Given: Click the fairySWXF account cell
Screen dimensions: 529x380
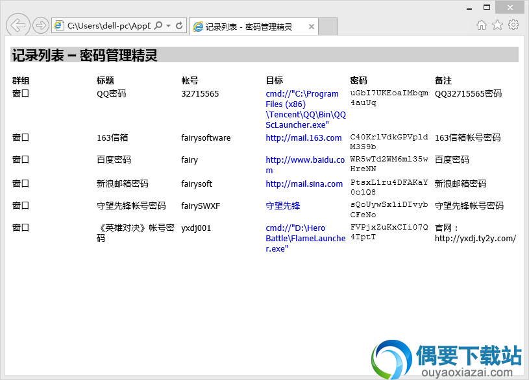Looking at the screenshot, I should [x=201, y=206].
